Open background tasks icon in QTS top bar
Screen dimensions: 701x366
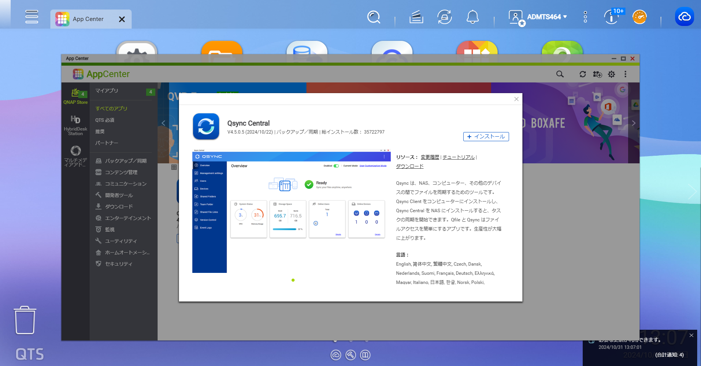416,17
